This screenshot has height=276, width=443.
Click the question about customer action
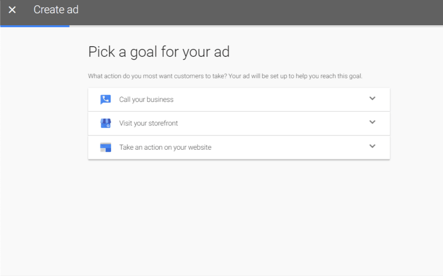tap(157, 76)
